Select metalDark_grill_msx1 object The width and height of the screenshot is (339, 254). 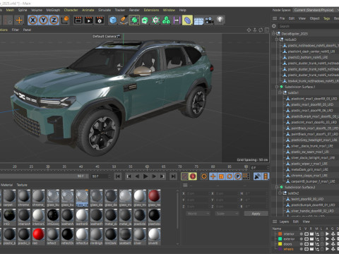[309, 169]
